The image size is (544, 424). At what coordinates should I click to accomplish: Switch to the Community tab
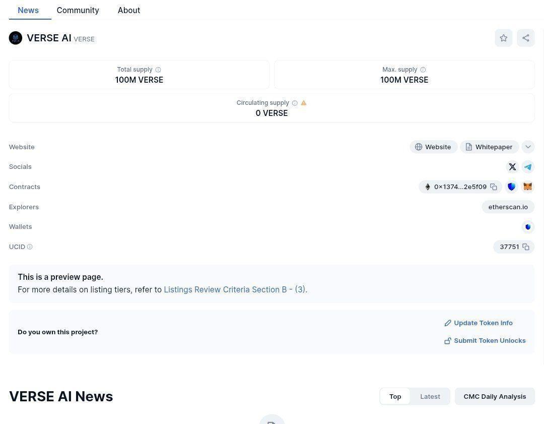click(78, 11)
